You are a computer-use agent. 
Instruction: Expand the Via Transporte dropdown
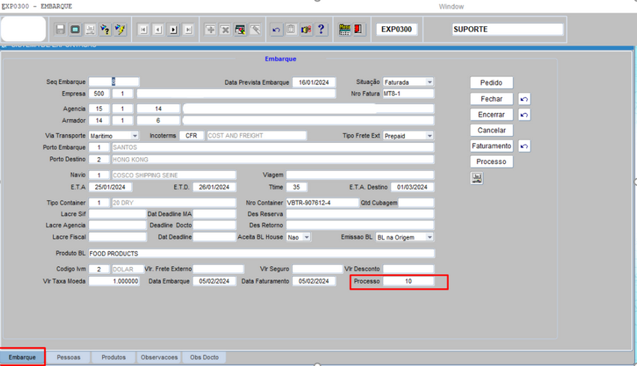tap(135, 135)
